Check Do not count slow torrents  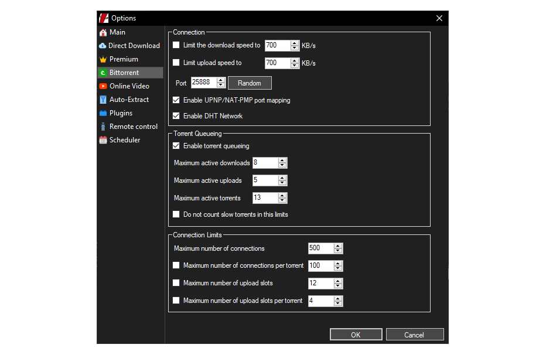point(176,214)
